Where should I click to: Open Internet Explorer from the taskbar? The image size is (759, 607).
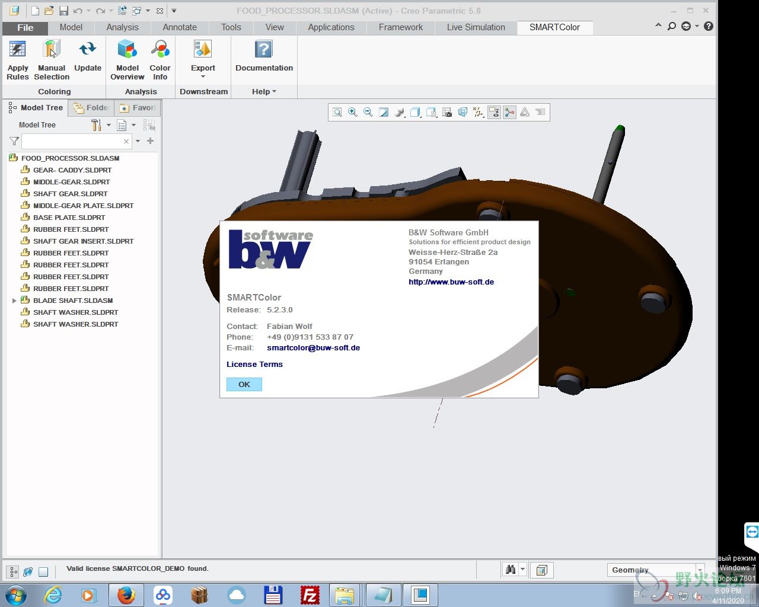pyautogui.click(x=53, y=595)
